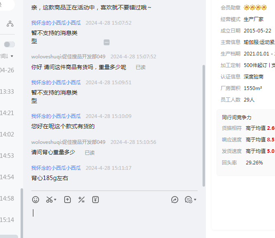Select conversation timestamped 14:54
Screen dimensions: 275x238
(x=7, y=177)
